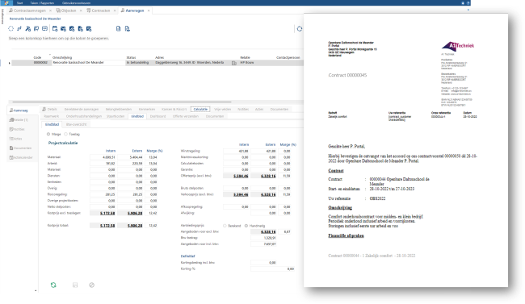Switch to the Dashboard sub-tab

pos(157,116)
